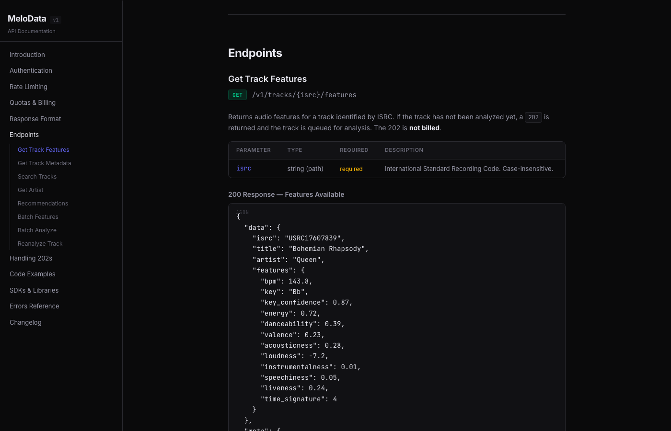Viewport: 671px width, 431px height.
Task: Open the Errors Reference page
Action: click(34, 306)
